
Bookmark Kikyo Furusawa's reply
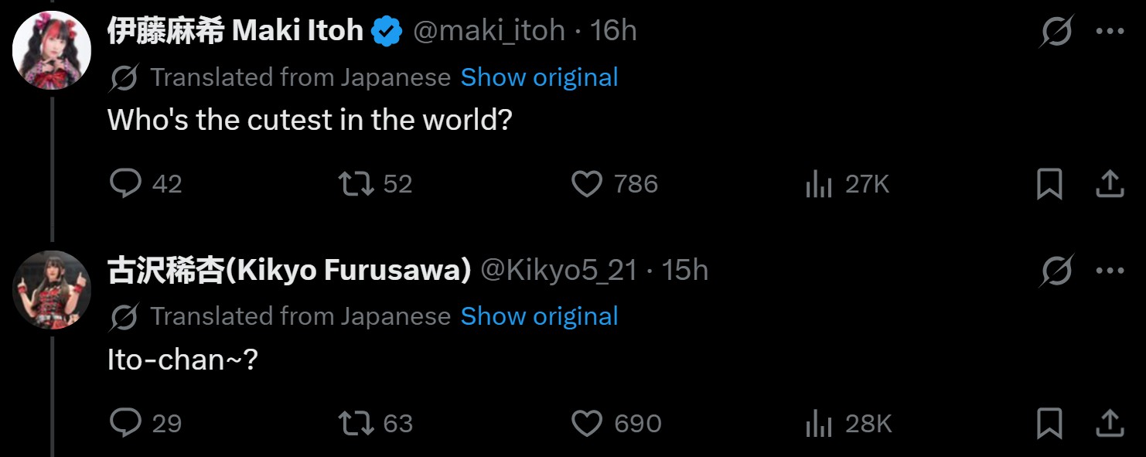[x=1049, y=423]
